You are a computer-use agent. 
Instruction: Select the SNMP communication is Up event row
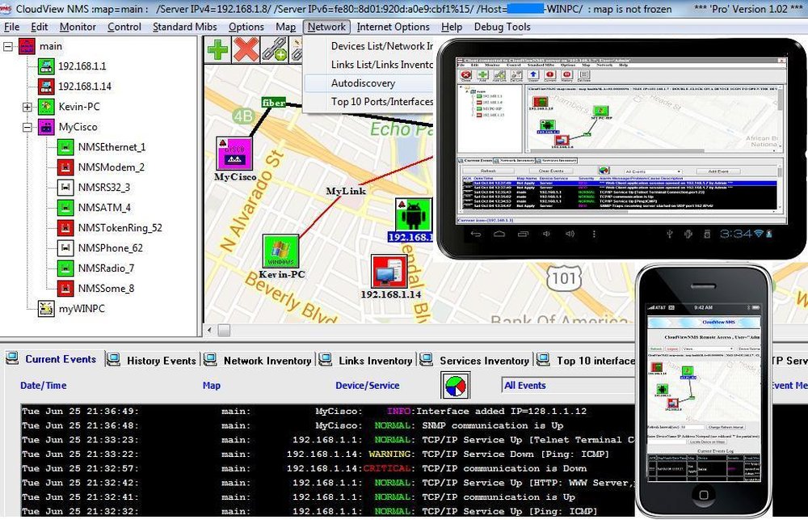tap(328, 425)
